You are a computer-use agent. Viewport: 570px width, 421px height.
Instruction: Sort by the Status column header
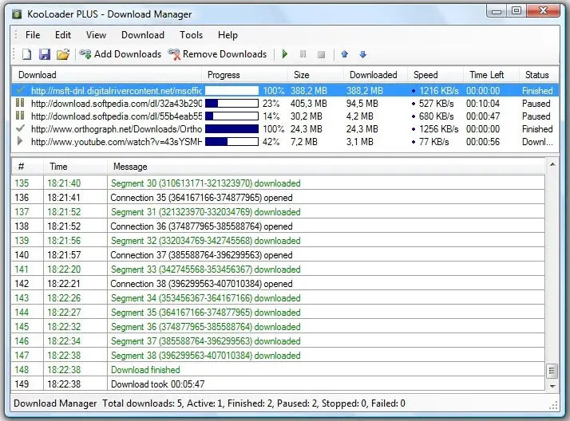pos(539,75)
